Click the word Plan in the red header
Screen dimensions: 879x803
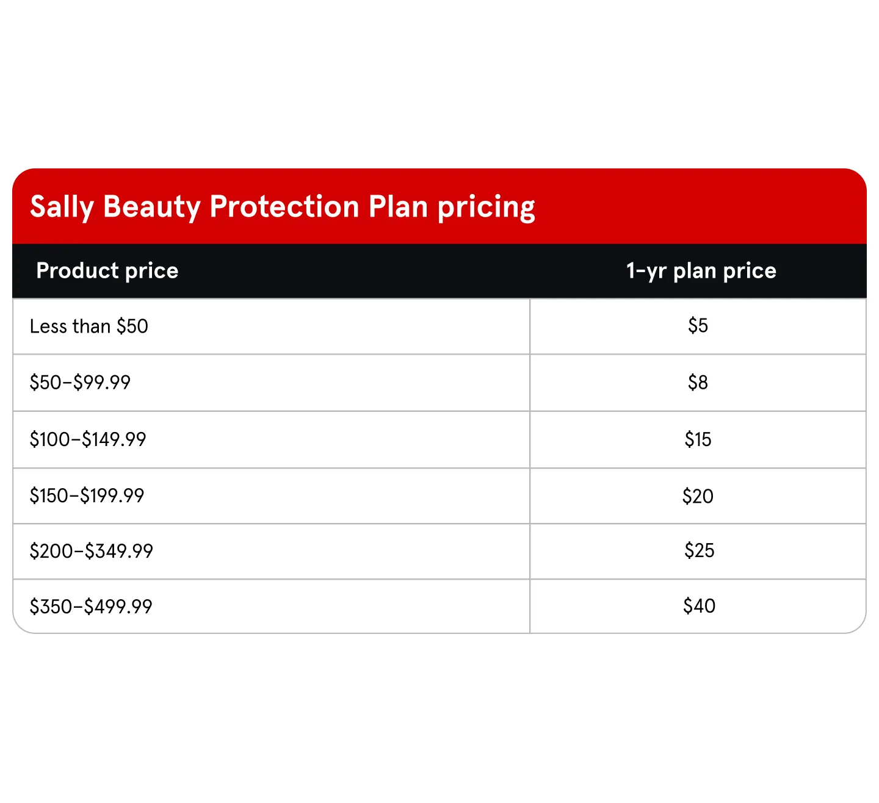click(399, 206)
